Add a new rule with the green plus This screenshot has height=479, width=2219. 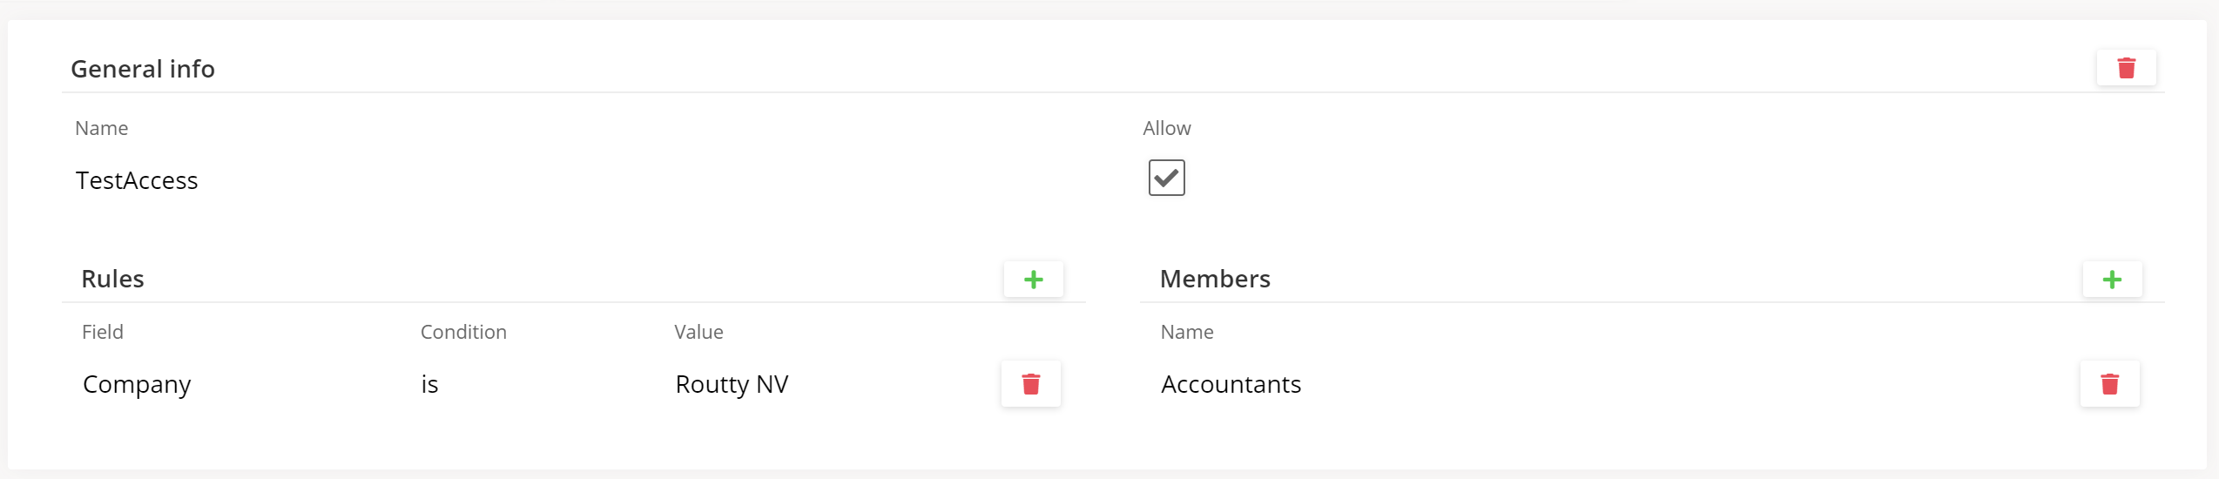[1033, 280]
